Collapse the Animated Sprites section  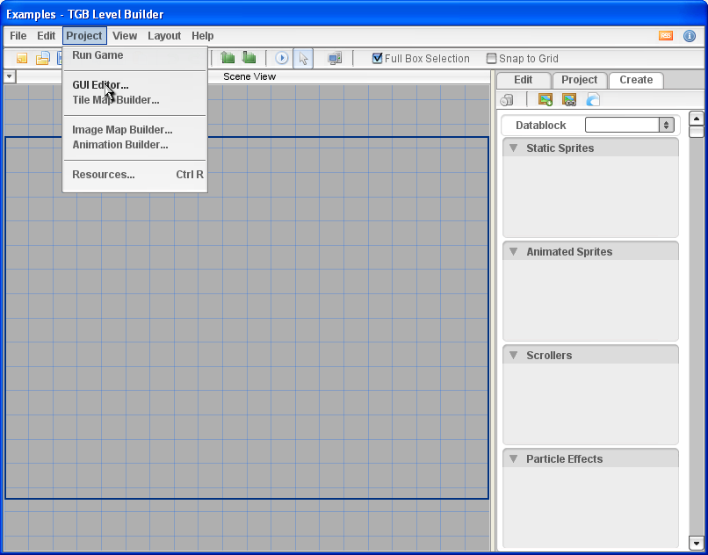click(x=513, y=251)
